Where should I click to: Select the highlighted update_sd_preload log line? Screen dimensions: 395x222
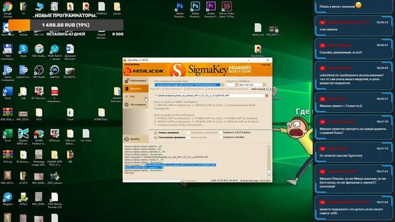tap(170, 165)
